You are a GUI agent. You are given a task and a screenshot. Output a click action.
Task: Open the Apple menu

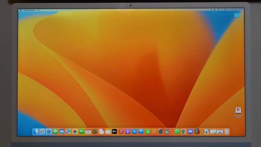pos(21,10)
